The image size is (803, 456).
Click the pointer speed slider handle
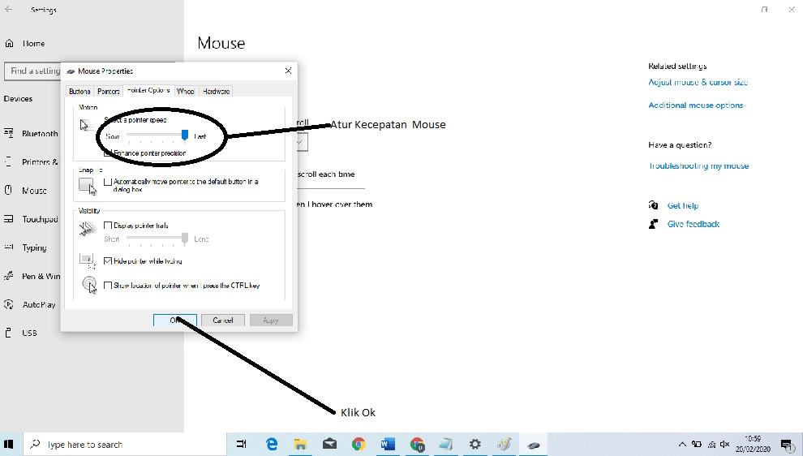click(x=185, y=136)
